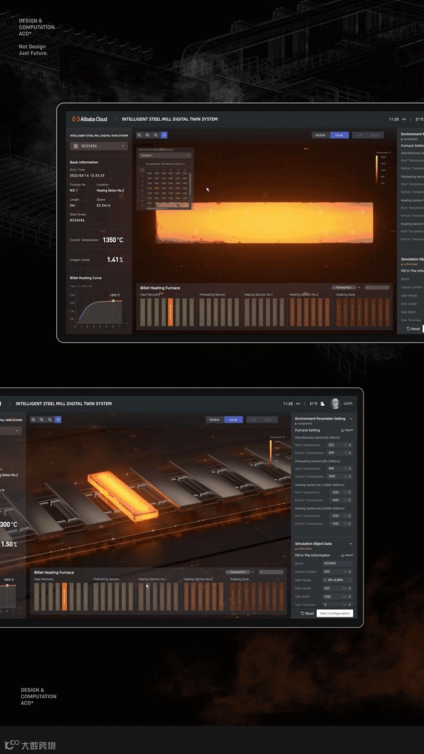Adjust the Slab Length stepper

pos(350,588)
